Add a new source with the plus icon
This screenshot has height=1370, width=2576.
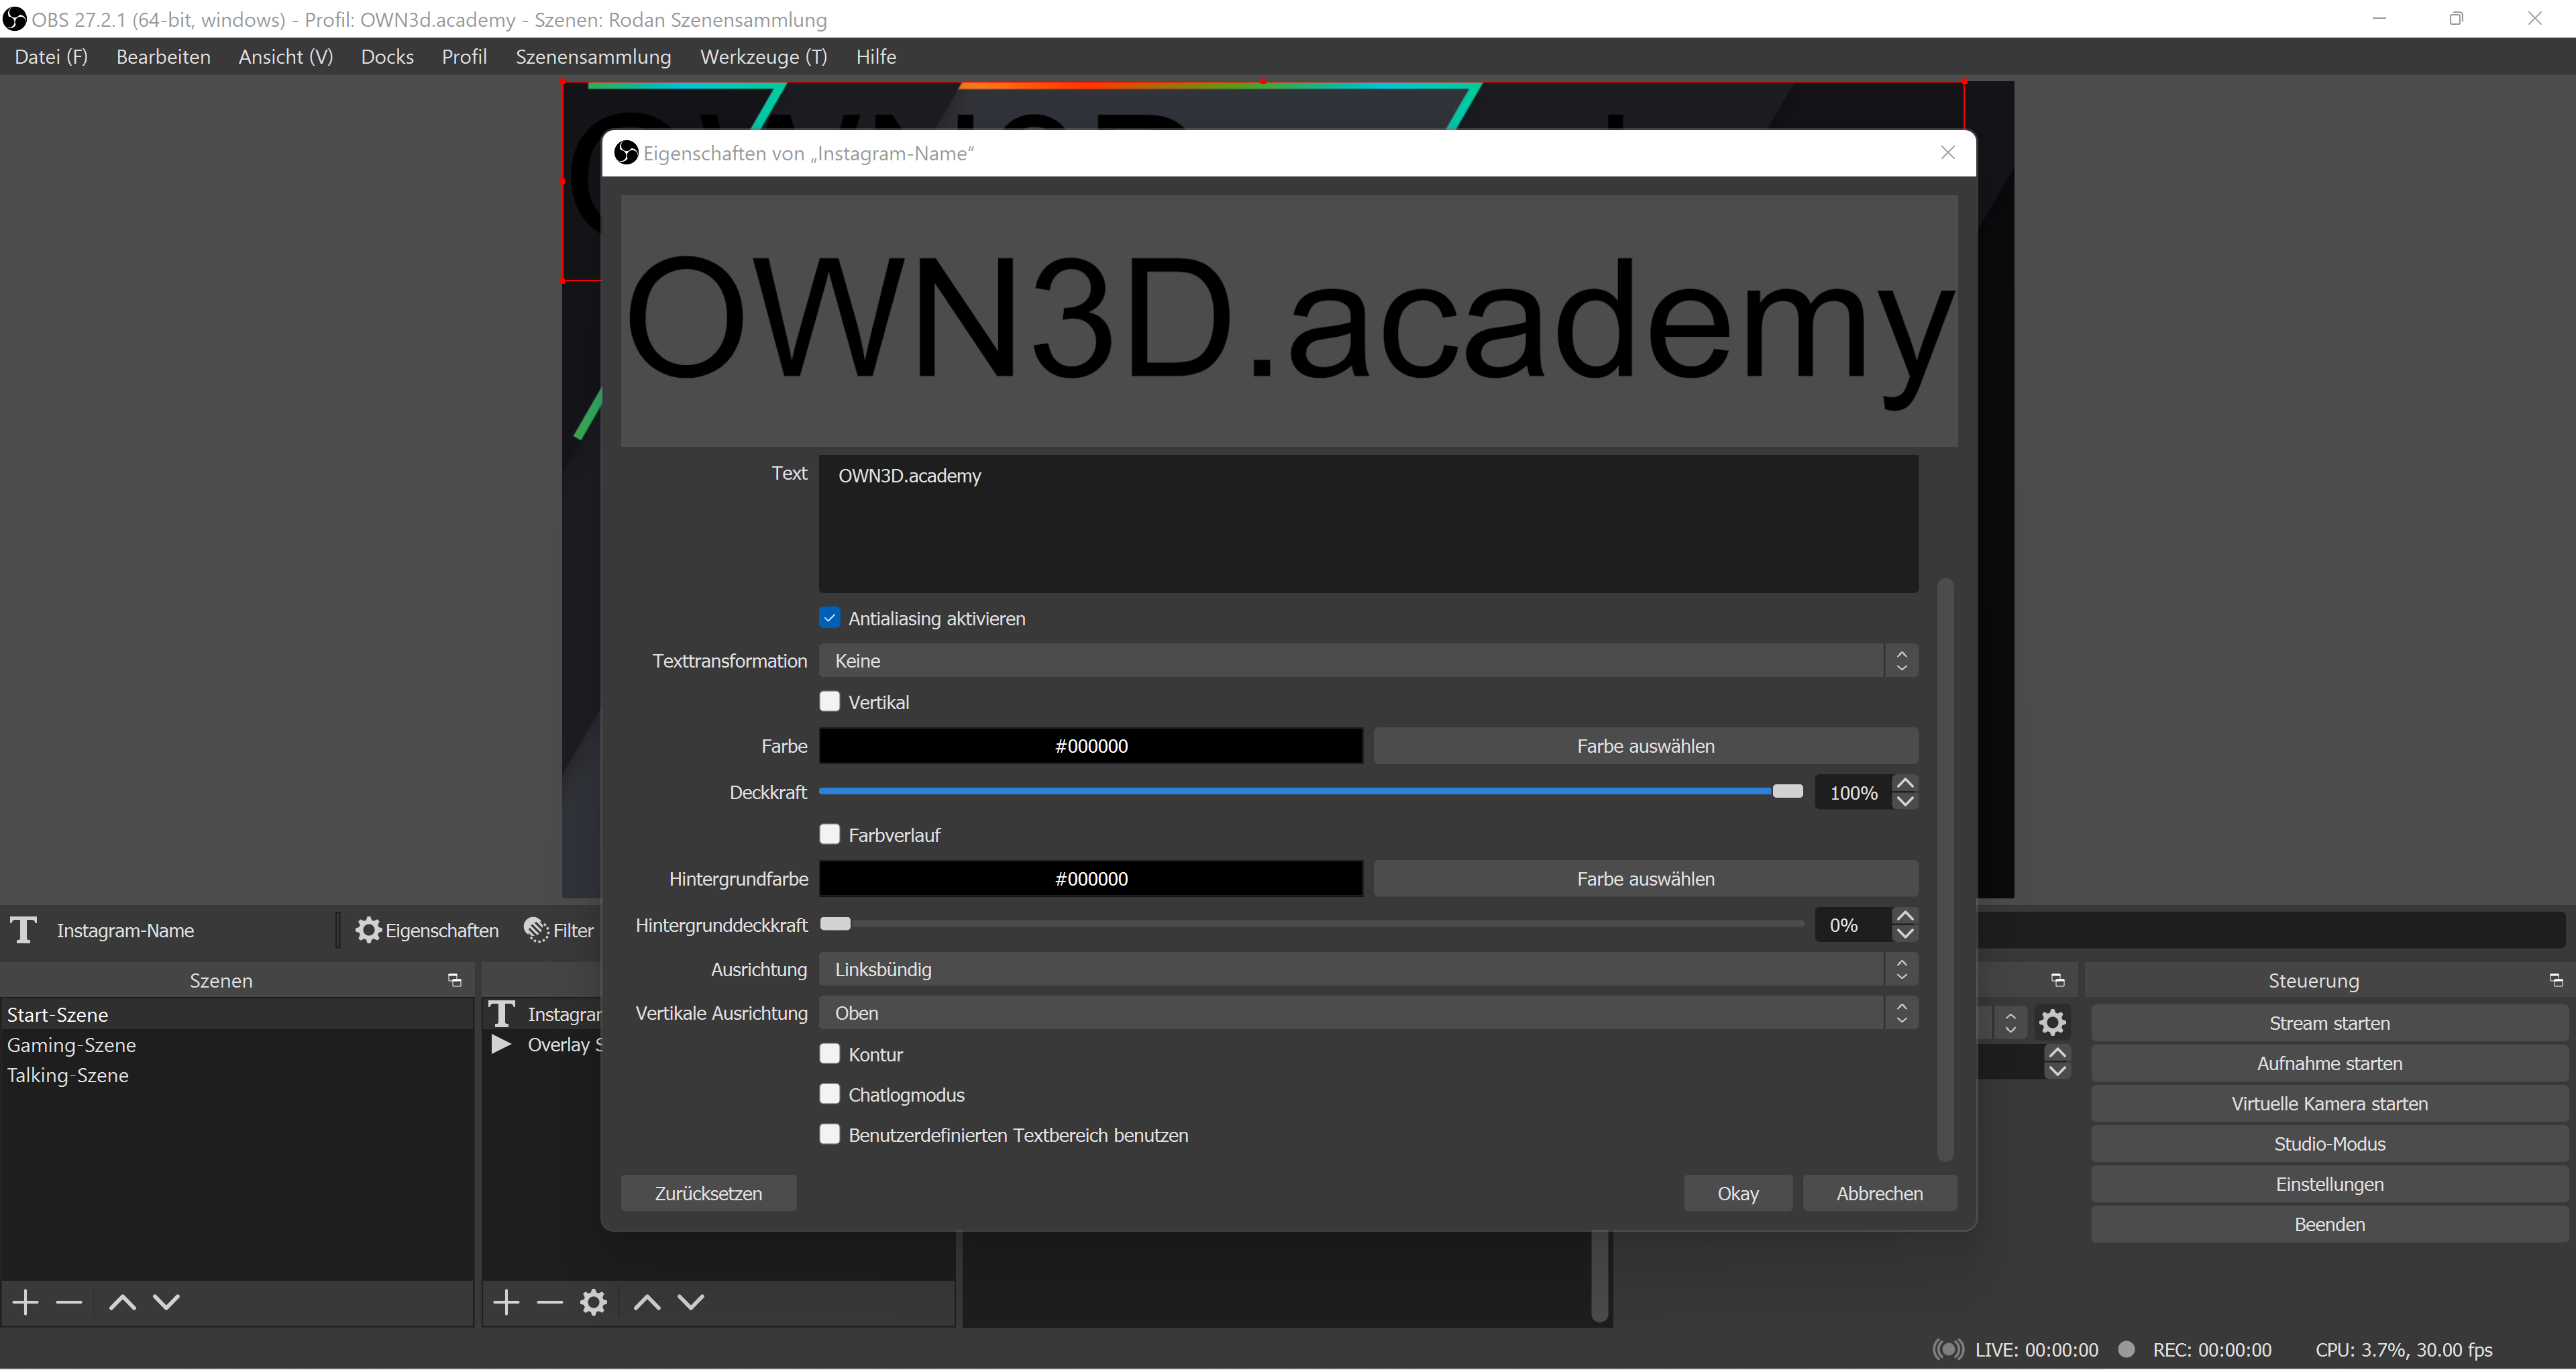505,1302
